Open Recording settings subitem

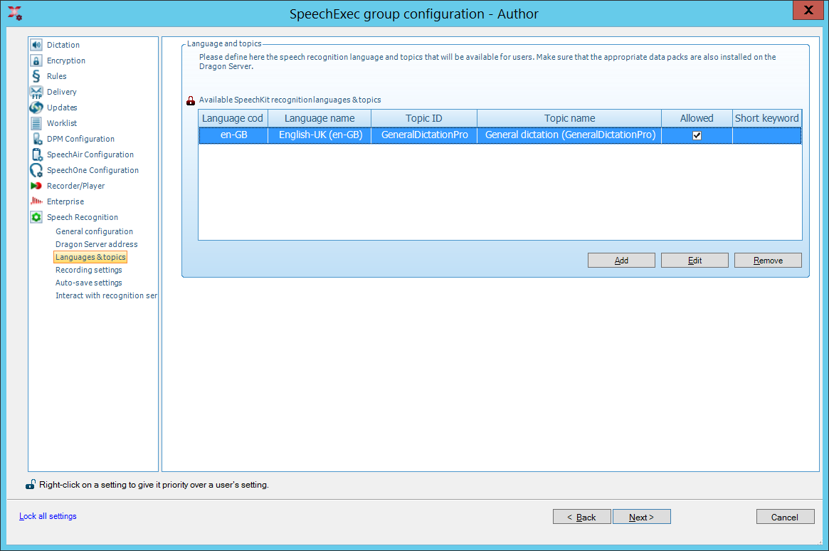pyautogui.click(x=89, y=270)
